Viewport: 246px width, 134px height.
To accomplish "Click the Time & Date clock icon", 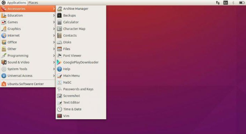I will tap(59, 109).
